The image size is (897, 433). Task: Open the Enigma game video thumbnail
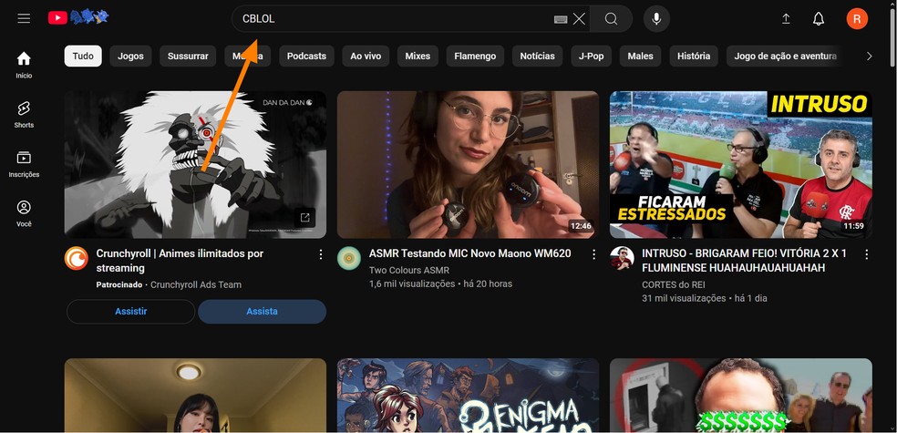(468, 396)
